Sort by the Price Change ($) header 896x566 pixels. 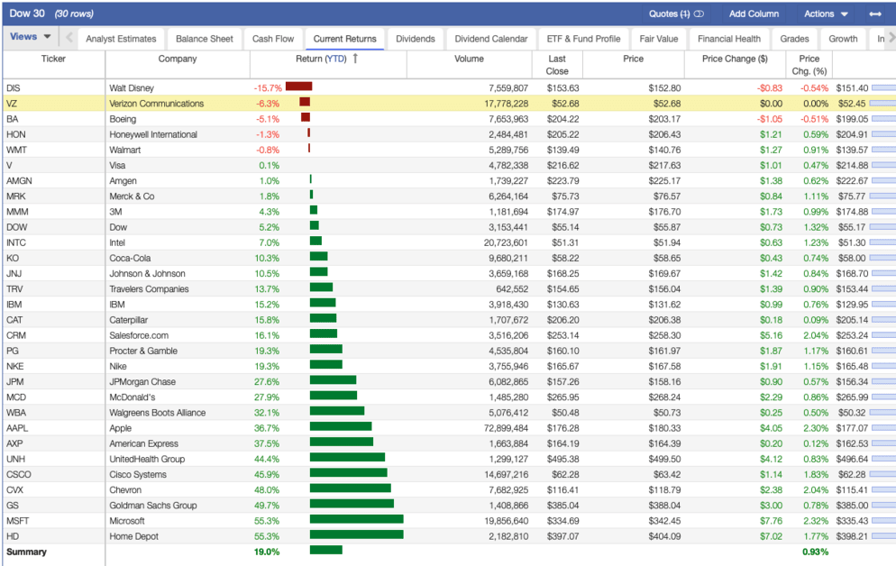click(x=735, y=59)
